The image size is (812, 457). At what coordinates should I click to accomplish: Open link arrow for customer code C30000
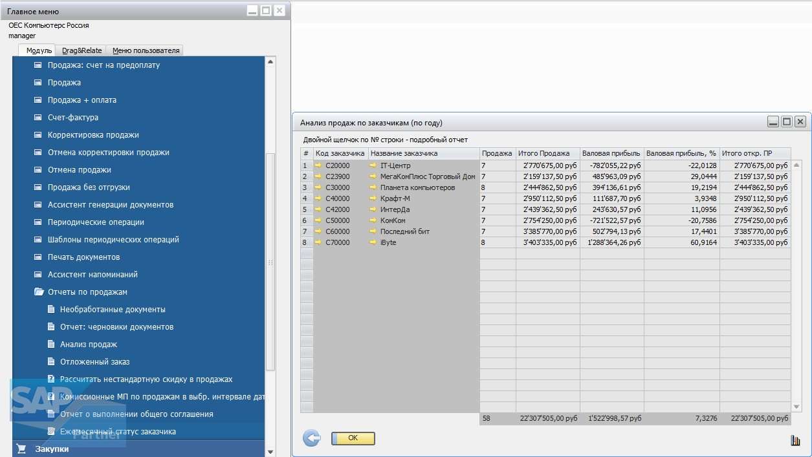[x=318, y=187]
